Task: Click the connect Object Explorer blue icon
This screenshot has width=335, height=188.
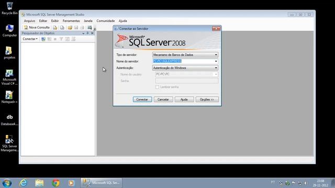Action: (43, 39)
